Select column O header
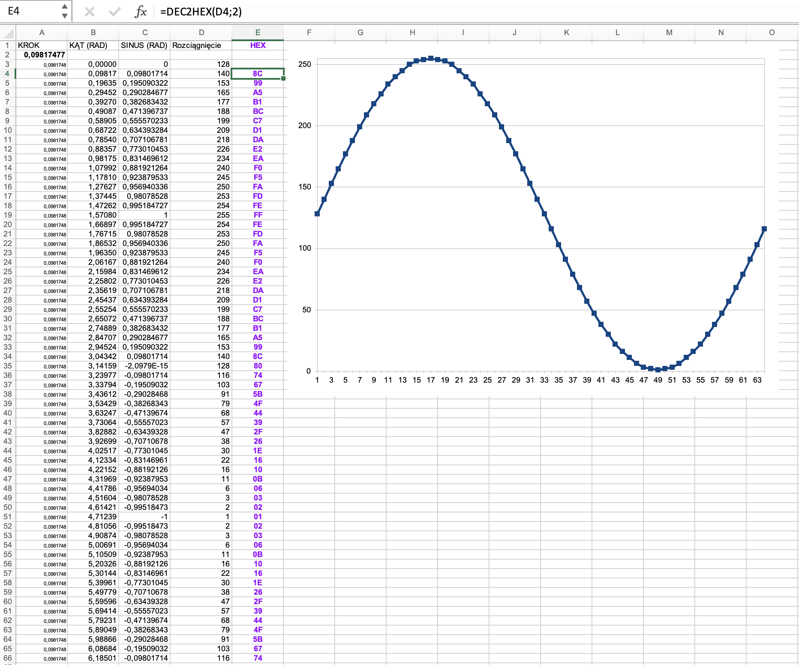 [772, 33]
